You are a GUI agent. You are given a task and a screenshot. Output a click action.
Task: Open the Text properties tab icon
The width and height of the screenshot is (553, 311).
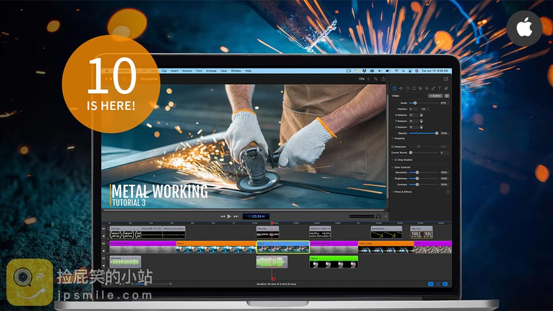[440, 89]
